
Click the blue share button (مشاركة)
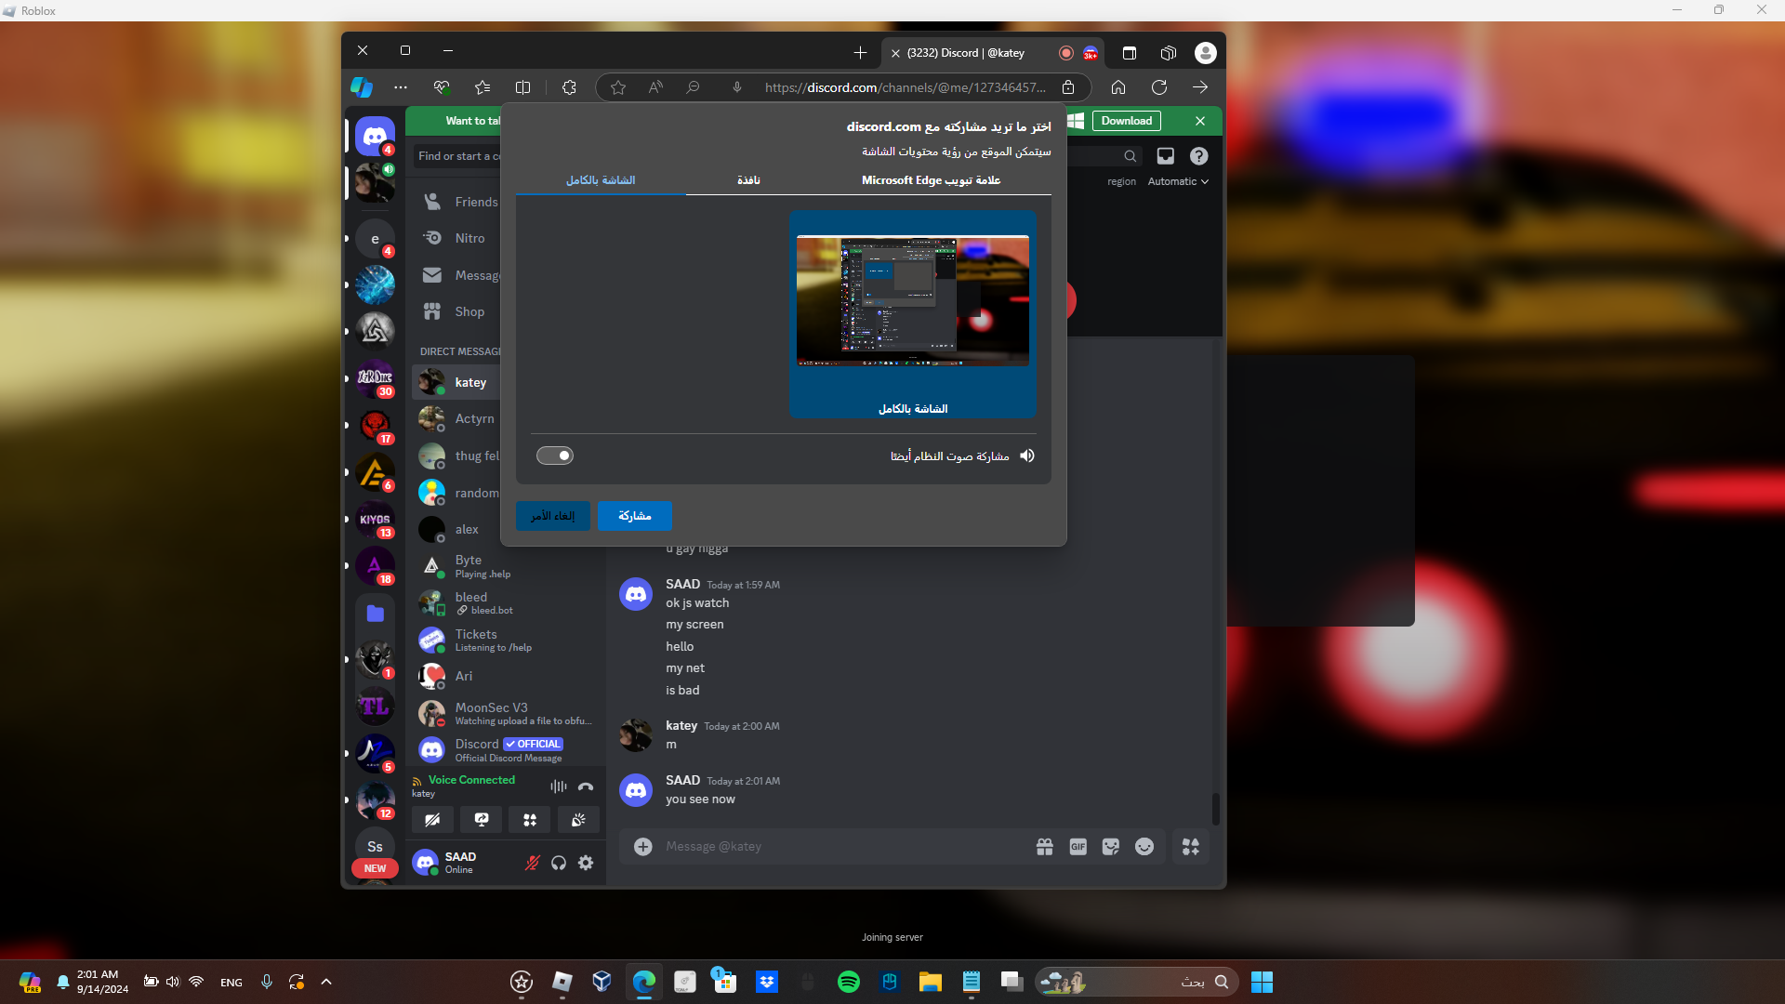click(x=635, y=516)
